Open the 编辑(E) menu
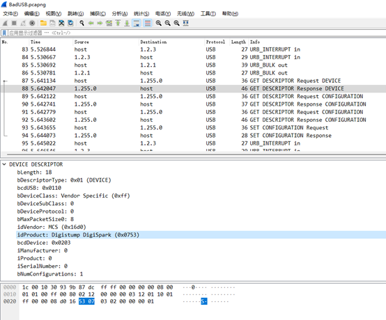 pyautogui.click(x=32, y=14)
